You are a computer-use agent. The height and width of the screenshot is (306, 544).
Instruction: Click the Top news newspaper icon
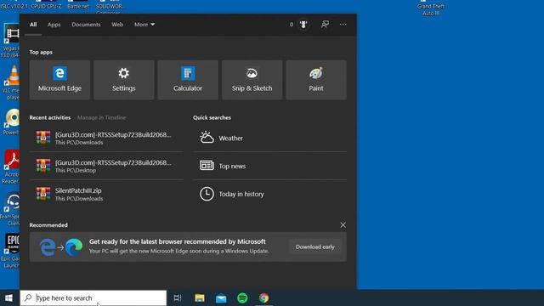click(x=207, y=166)
